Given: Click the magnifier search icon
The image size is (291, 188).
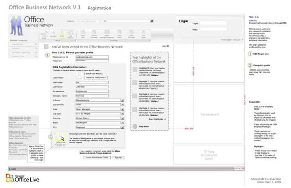Looking at the screenshot, I should pyautogui.click(x=152, y=21).
